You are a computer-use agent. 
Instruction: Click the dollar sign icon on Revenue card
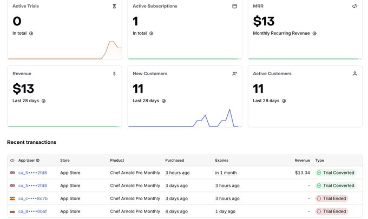pyautogui.click(x=114, y=74)
